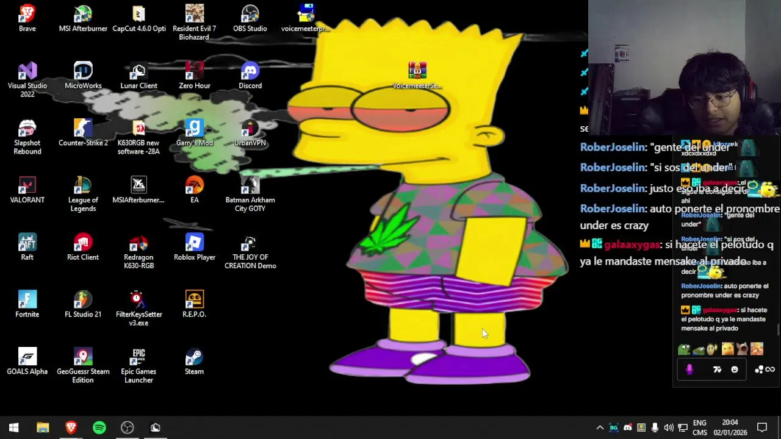The width and height of the screenshot is (781, 439).
Task: Open Epic Games Launcher shortcut
Action: click(x=139, y=365)
